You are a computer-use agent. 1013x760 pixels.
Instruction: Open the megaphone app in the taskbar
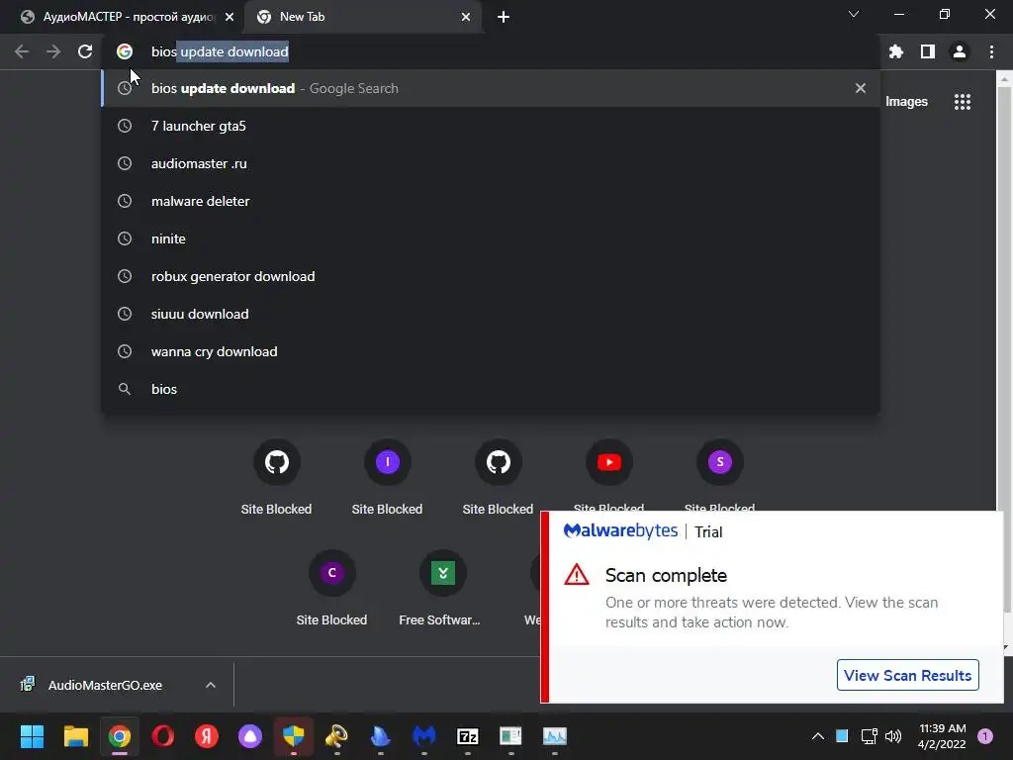coord(336,736)
